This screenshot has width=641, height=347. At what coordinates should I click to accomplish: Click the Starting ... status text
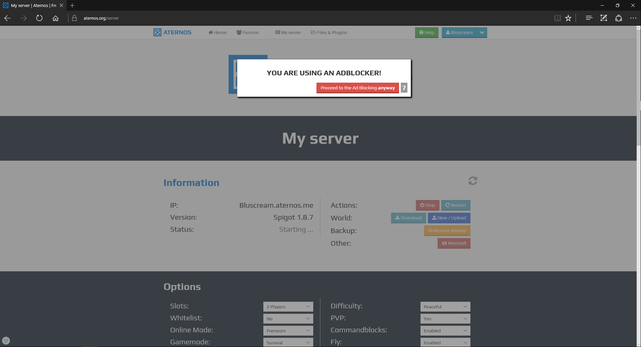pos(296,229)
